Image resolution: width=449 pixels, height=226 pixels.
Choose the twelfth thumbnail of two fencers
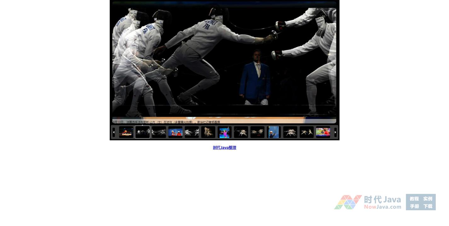click(306, 132)
